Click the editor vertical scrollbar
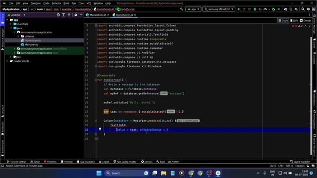This screenshot has width=317, height=178. (312, 96)
